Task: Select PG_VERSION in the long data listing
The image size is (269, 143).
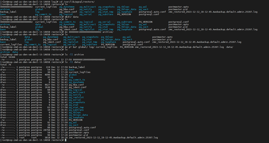Action: click(76, 120)
